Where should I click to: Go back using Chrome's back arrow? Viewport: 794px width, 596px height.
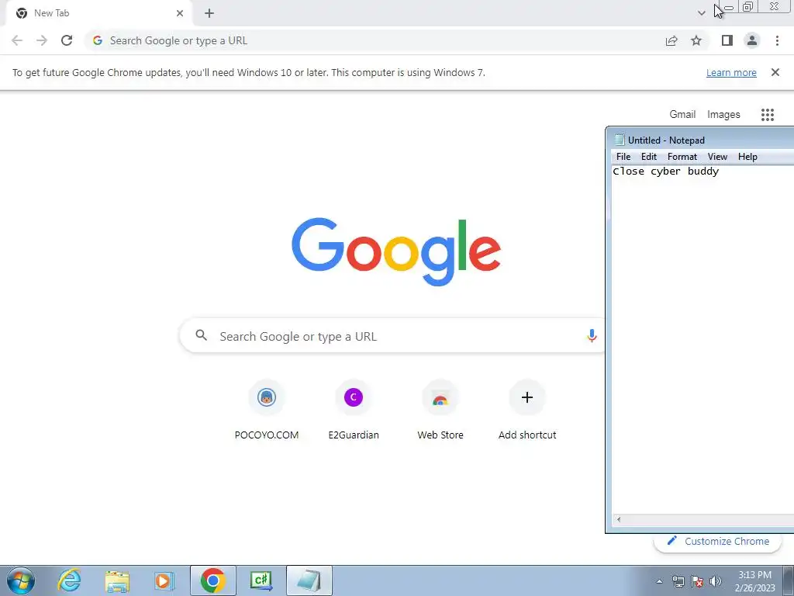pos(17,40)
